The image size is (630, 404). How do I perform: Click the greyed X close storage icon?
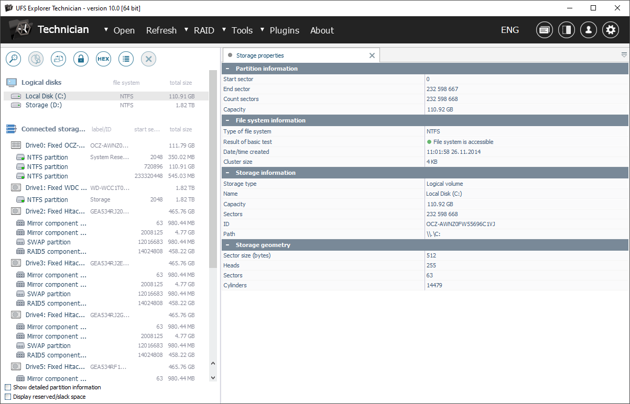pyautogui.click(x=148, y=59)
